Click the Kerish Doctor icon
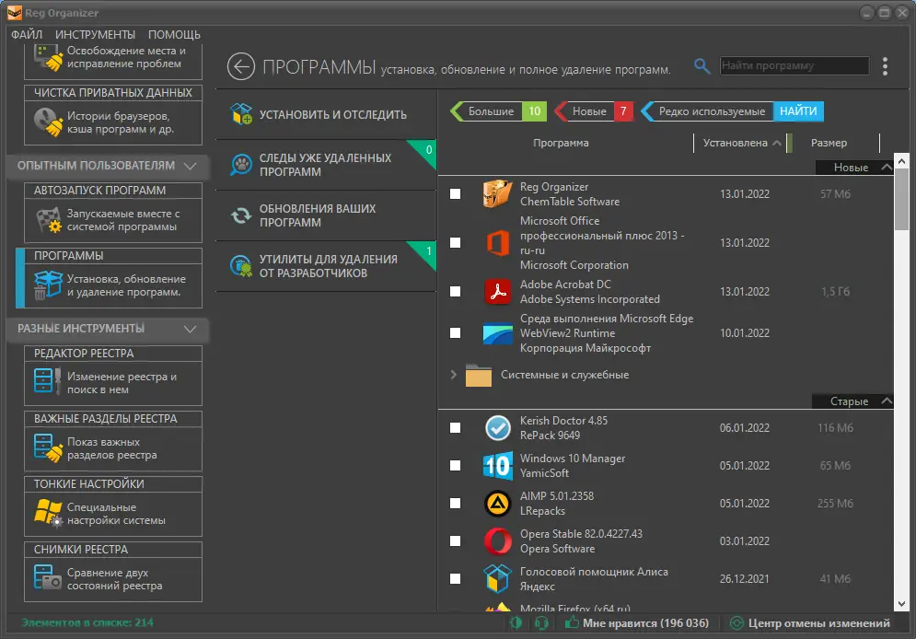Screen dimensions: 916x639 click(x=498, y=428)
